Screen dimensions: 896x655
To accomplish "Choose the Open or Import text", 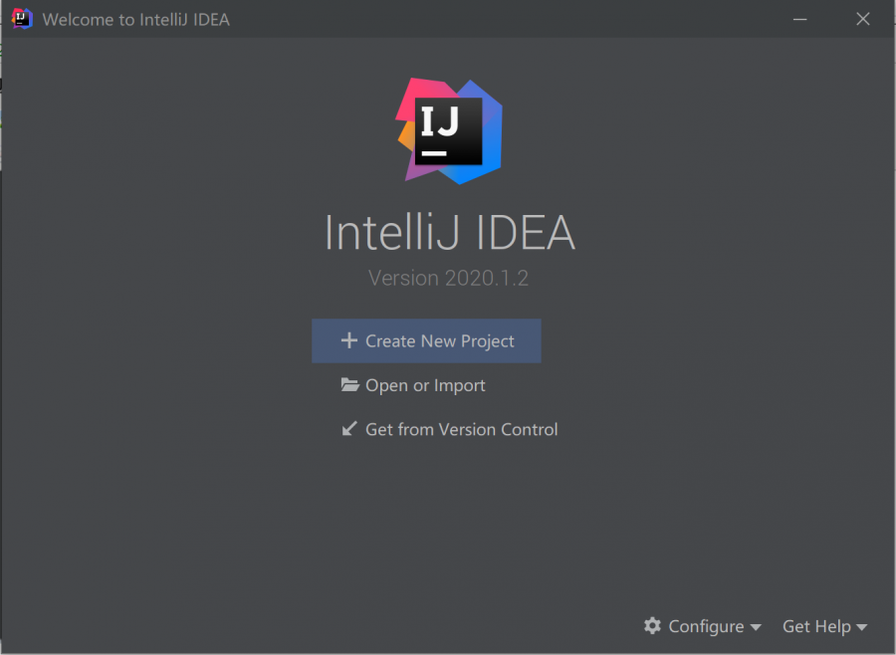I will 425,385.
